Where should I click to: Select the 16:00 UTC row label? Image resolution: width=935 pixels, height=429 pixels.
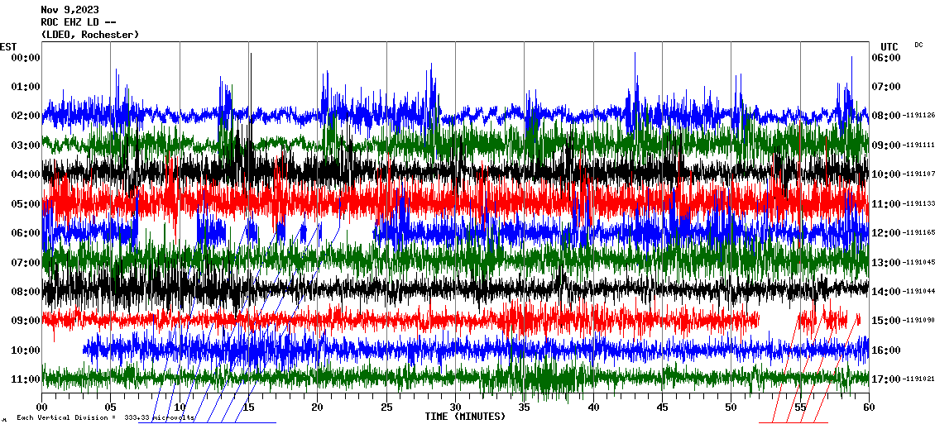click(885, 350)
